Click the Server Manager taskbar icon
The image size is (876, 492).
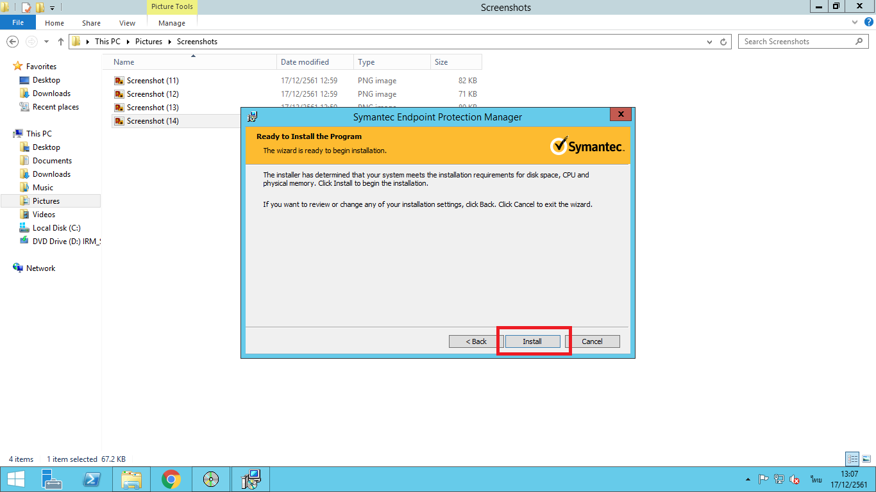(x=52, y=479)
